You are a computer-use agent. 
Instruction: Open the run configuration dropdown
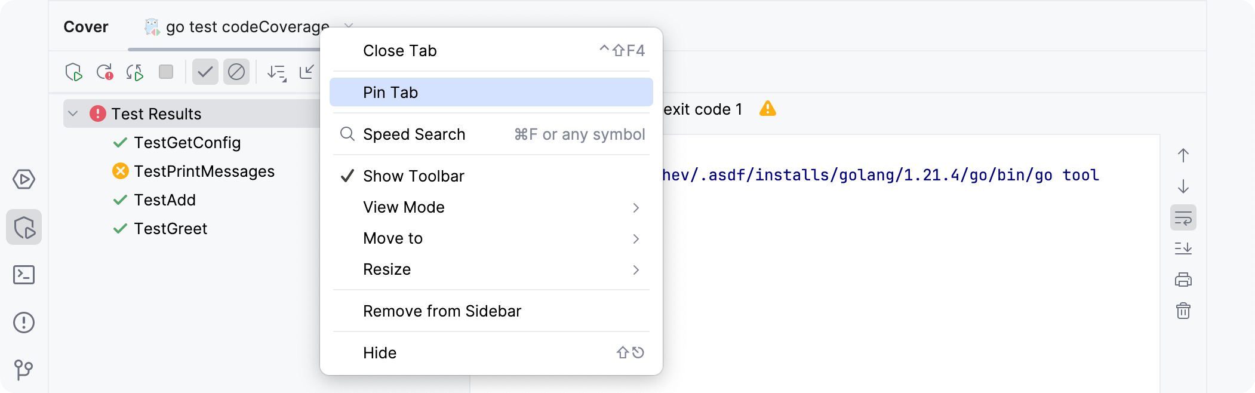(x=350, y=27)
